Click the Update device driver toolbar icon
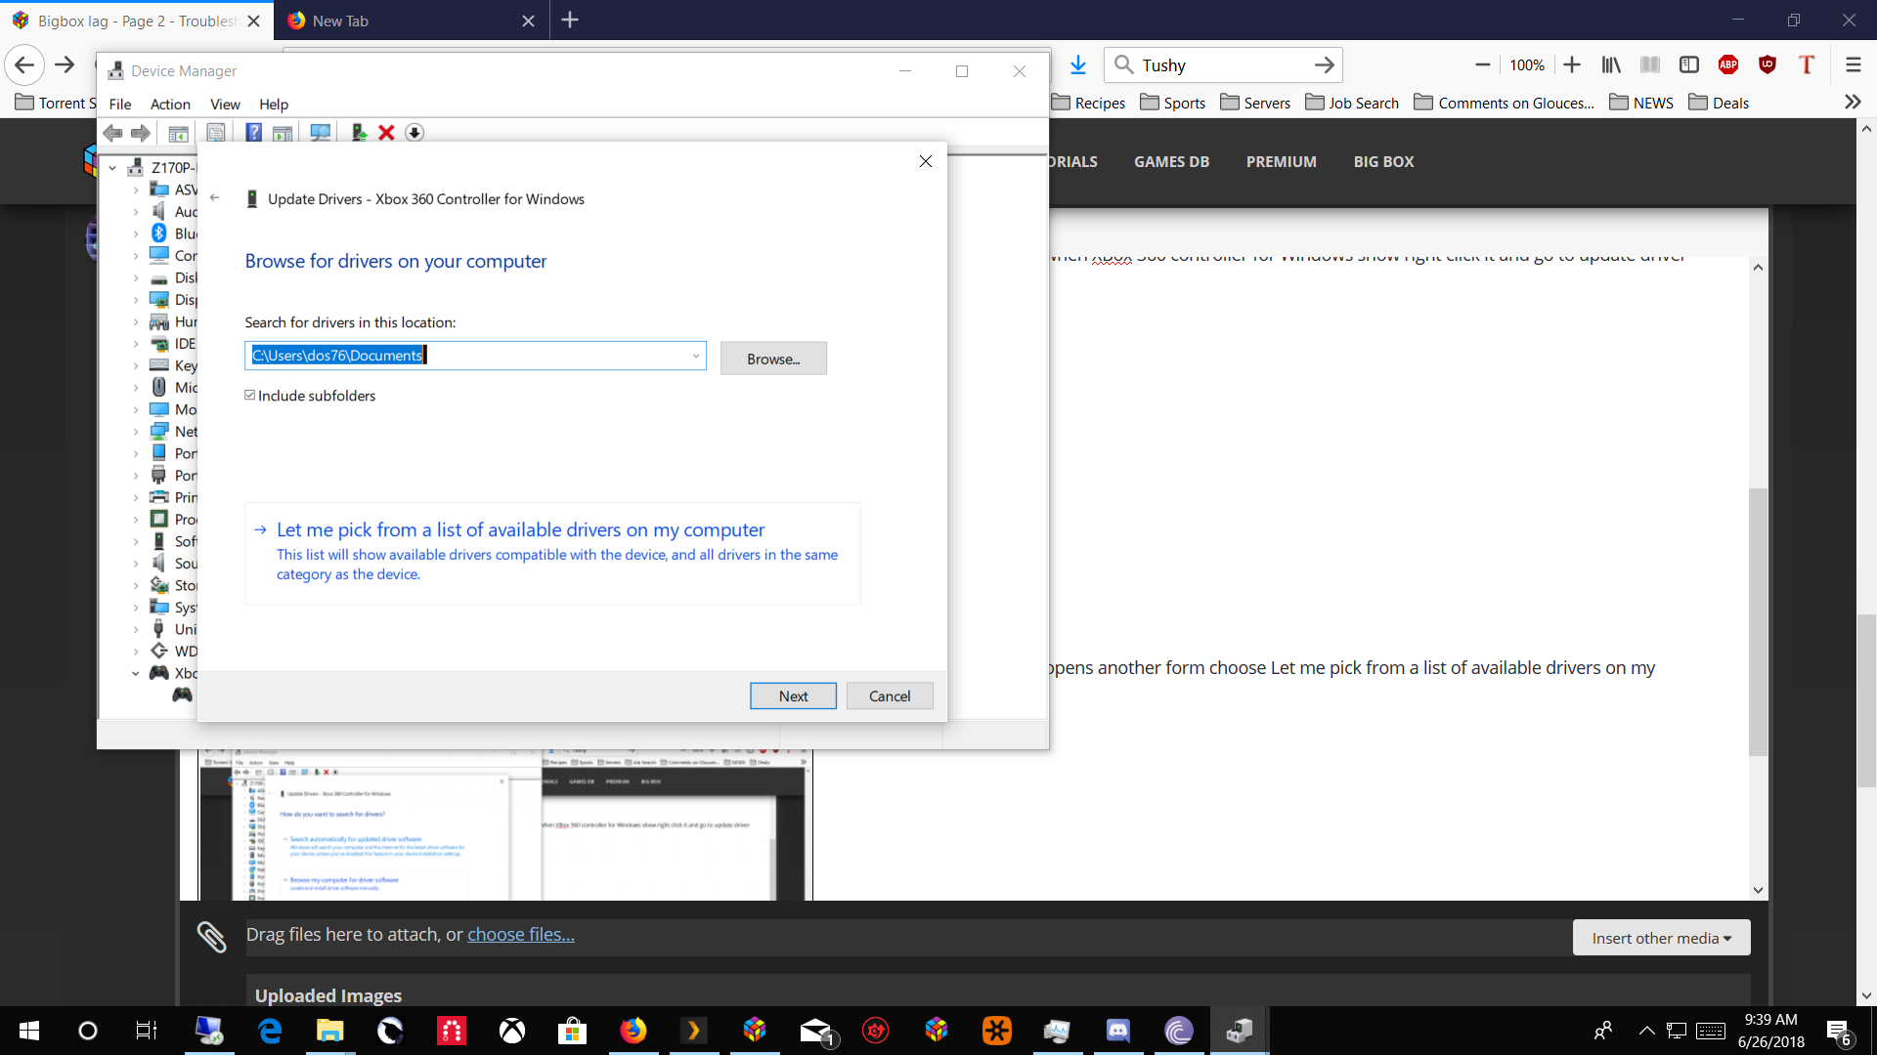The image size is (1877, 1055). [359, 133]
